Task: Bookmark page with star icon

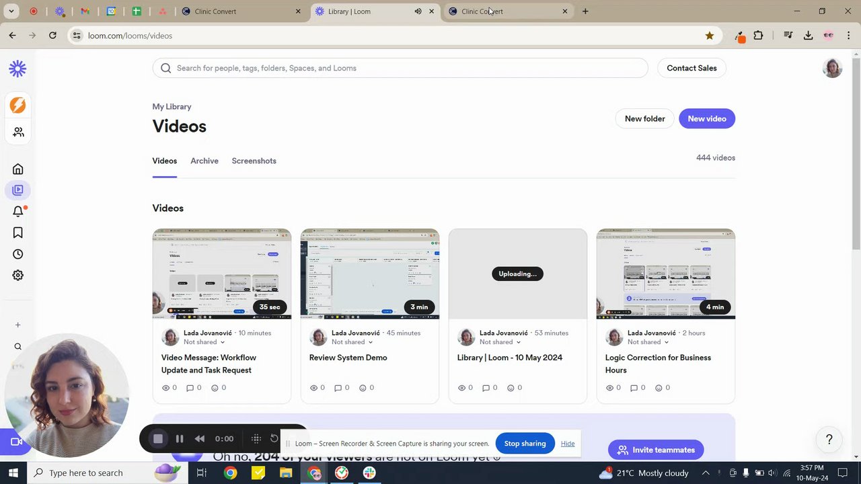Action: [x=710, y=36]
